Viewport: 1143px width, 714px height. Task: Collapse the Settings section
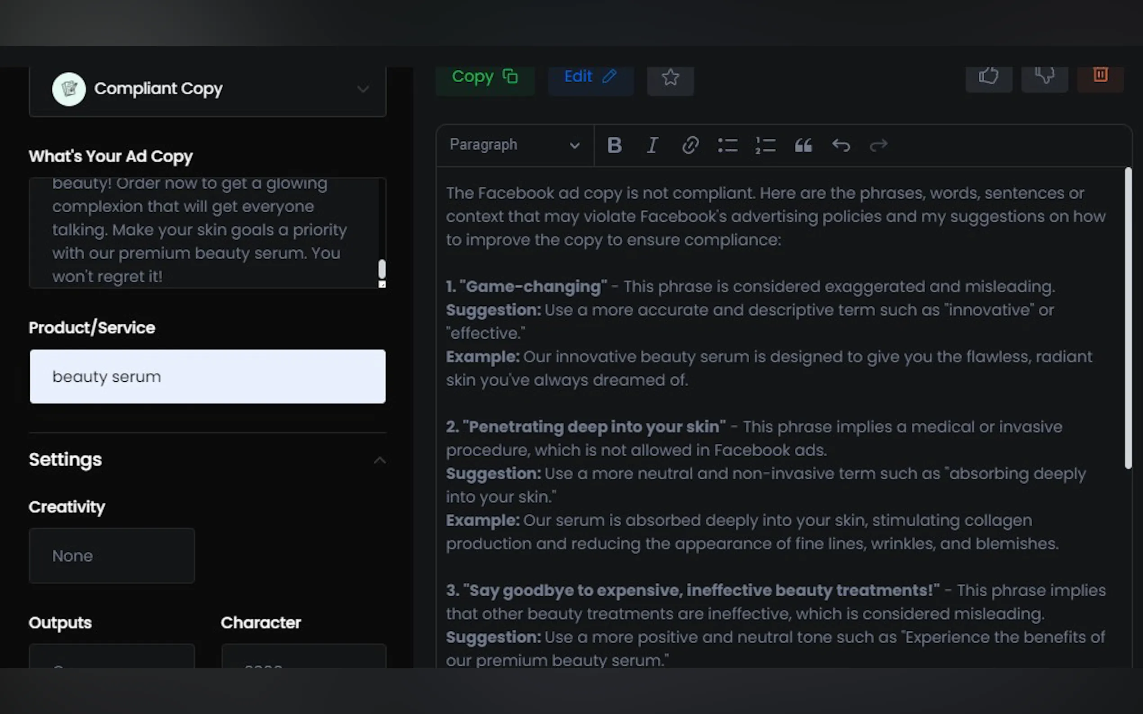tap(379, 460)
